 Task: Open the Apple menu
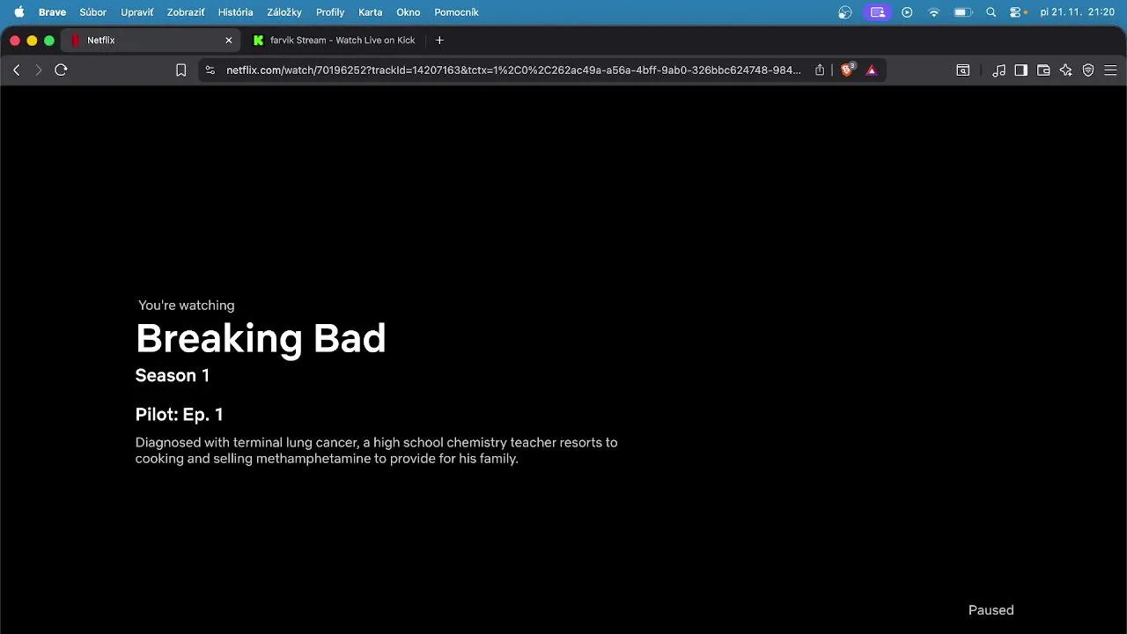coord(18,12)
